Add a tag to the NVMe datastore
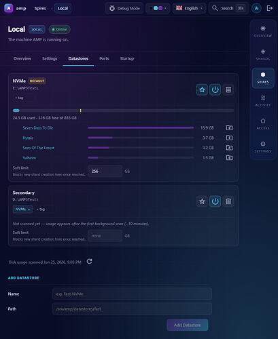The height and width of the screenshot is (339, 278). (19, 98)
